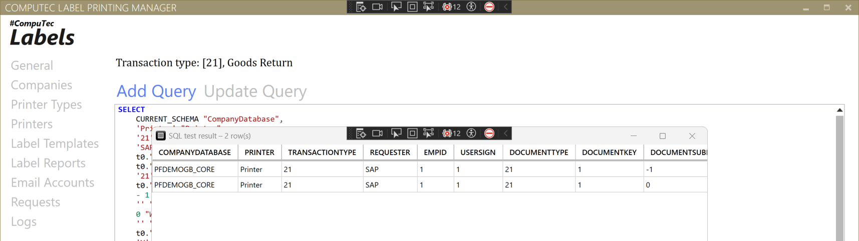Screen dimensions: 859x241
Task: Maximize the SQL test result window
Action: [663, 136]
